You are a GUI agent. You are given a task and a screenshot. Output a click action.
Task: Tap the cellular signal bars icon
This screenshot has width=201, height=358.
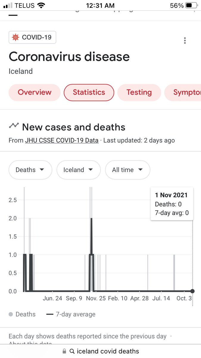pos(8,6)
